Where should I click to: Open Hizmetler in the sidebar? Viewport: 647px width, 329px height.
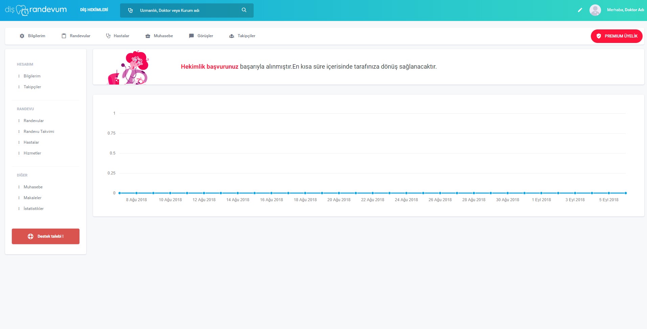pyautogui.click(x=32, y=153)
